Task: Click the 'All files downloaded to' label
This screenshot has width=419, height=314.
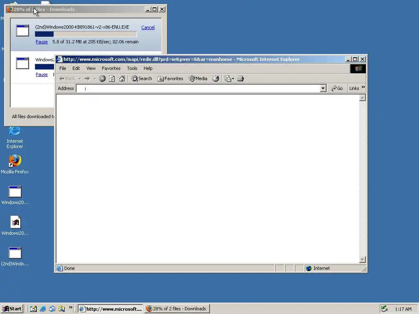Action: pos(33,117)
